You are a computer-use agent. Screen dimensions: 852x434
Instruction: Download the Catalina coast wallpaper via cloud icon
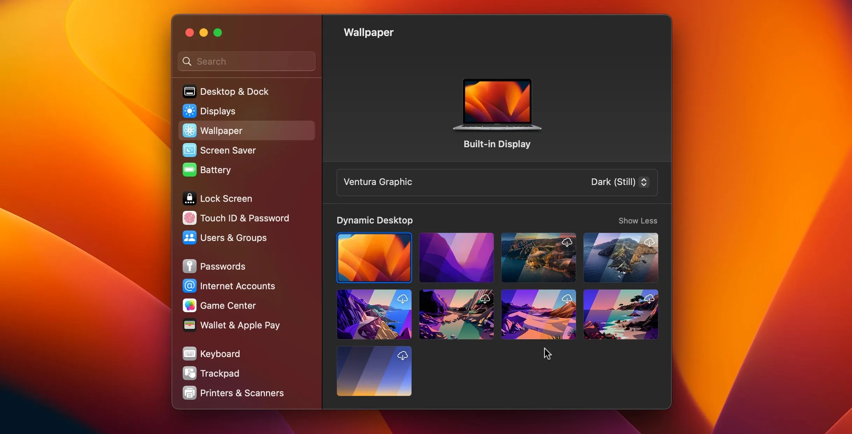point(567,242)
